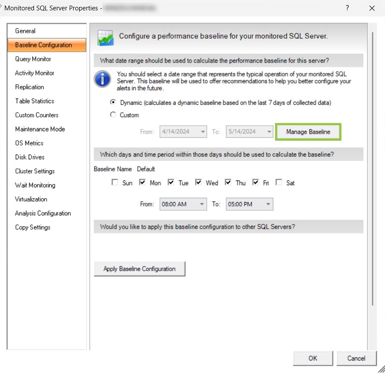
Task: Go to Virtualization settings
Action: 47,199
